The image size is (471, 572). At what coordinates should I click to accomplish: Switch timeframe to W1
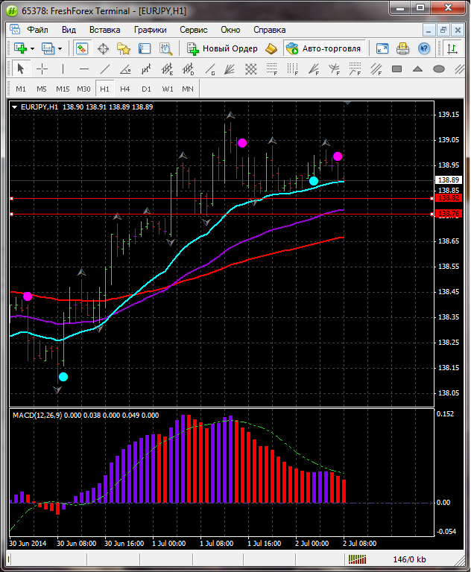coord(168,89)
